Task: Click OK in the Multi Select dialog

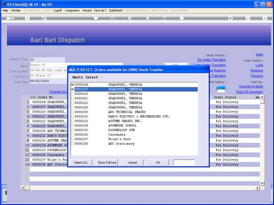Action: (x=158, y=163)
